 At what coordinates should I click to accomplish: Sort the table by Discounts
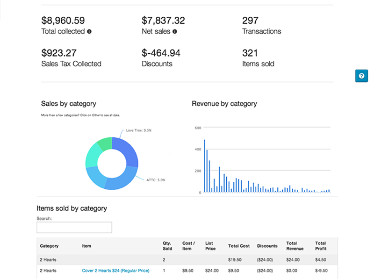267,245
